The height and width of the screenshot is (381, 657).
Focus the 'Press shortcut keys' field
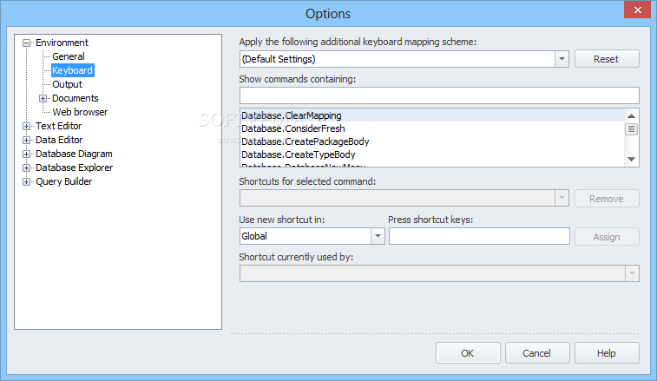point(479,236)
